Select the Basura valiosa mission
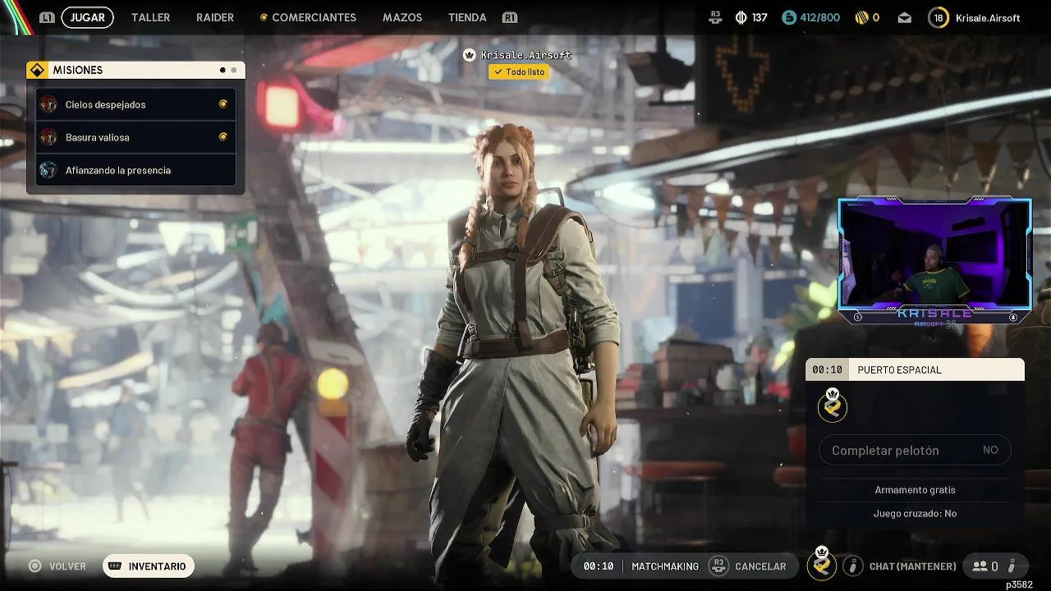Viewport: 1051px width, 591px height. (x=135, y=137)
